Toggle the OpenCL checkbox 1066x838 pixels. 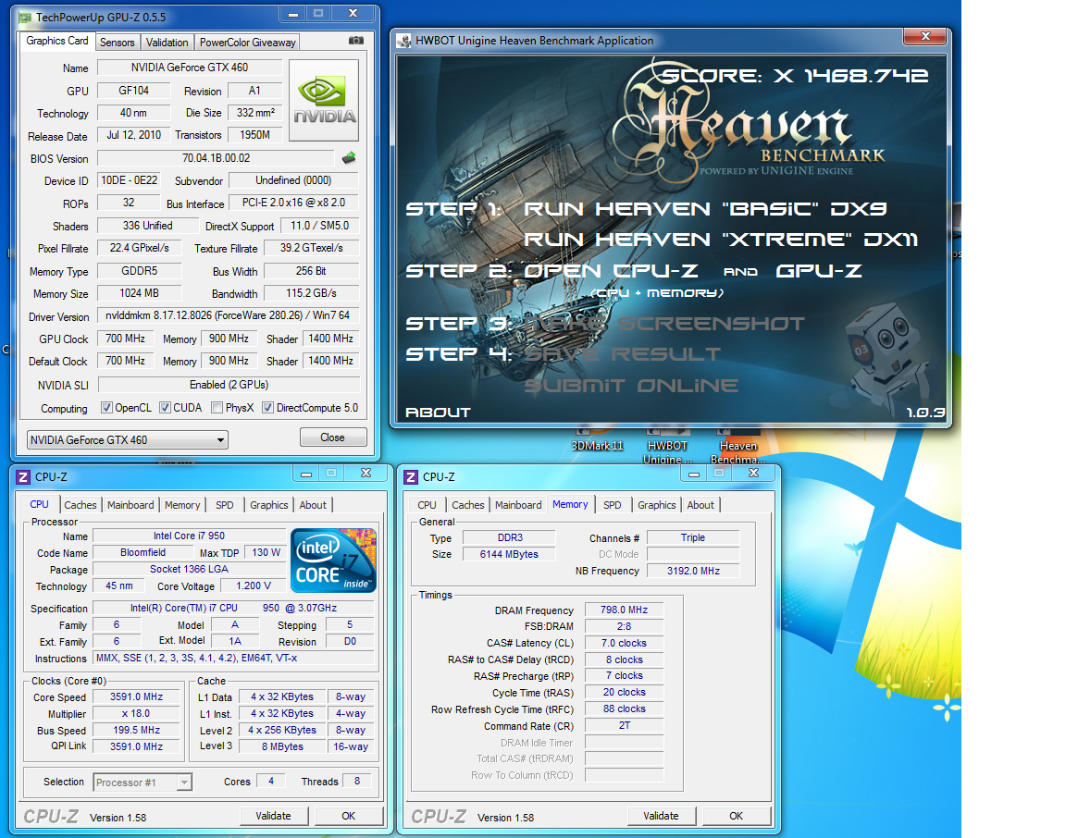[106, 408]
